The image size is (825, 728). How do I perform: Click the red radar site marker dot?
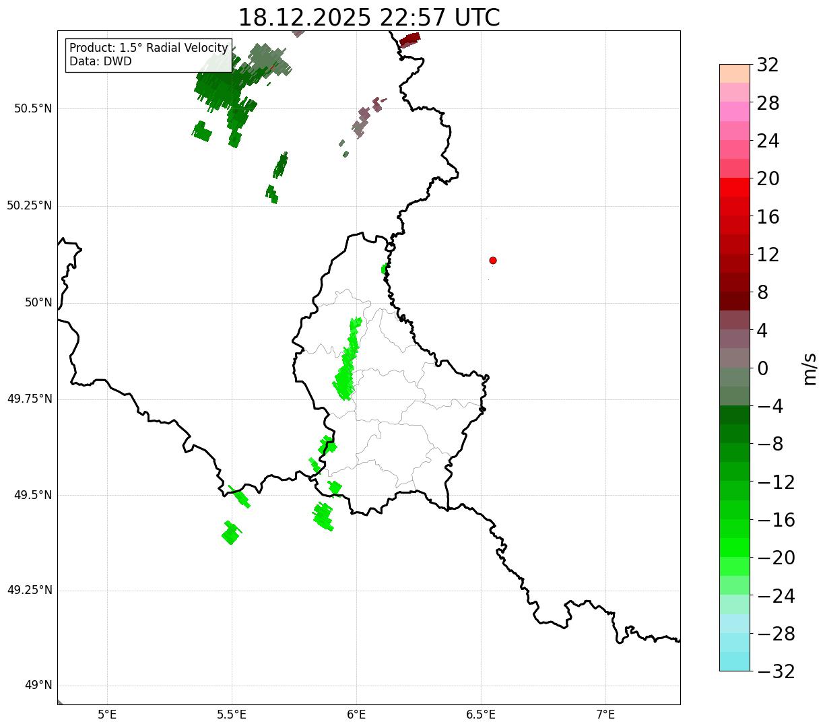tap(493, 261)
